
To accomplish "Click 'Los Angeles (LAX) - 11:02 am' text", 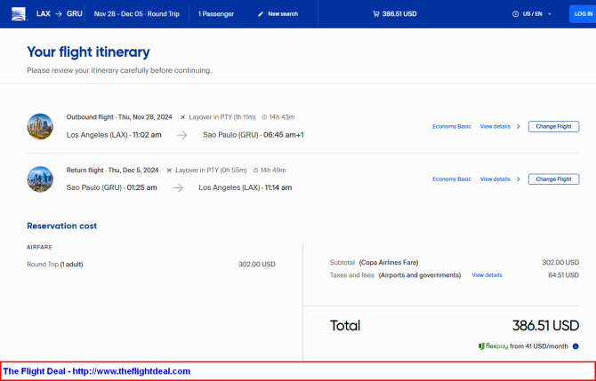I will [114, 135].
